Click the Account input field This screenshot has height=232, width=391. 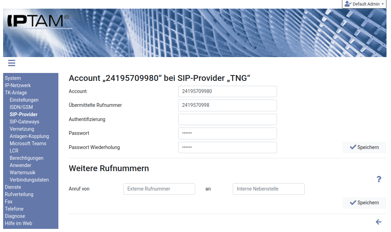(x=227, y=92)
